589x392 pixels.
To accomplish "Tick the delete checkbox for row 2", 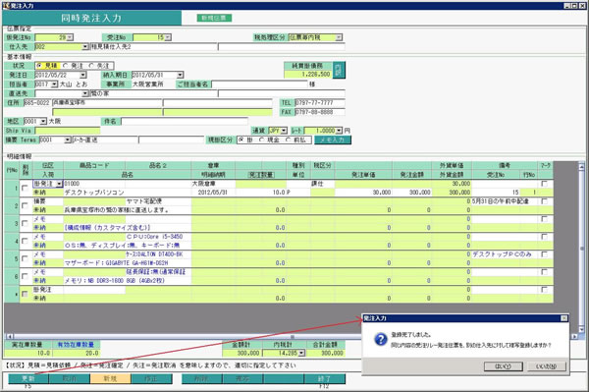I will click(25, 205).
